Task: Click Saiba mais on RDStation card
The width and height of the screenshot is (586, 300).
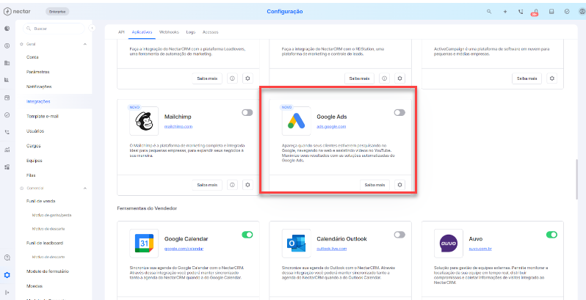Action: pos(359,78)
